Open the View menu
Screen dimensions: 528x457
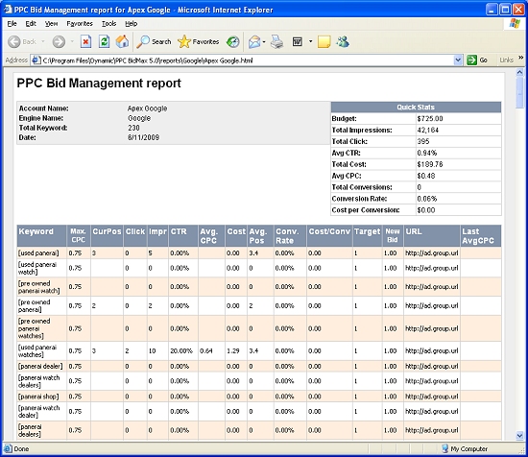(51, 24)
